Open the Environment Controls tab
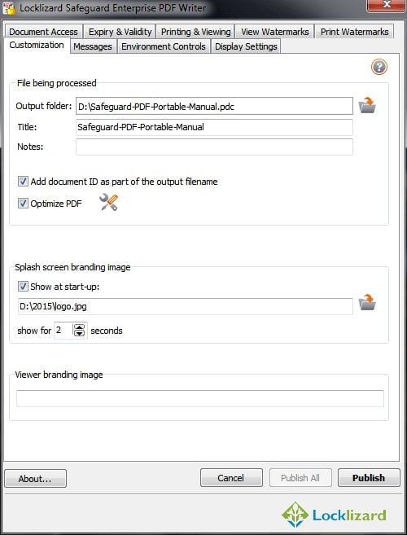407x535 pixels. click(x=164, y=46)
